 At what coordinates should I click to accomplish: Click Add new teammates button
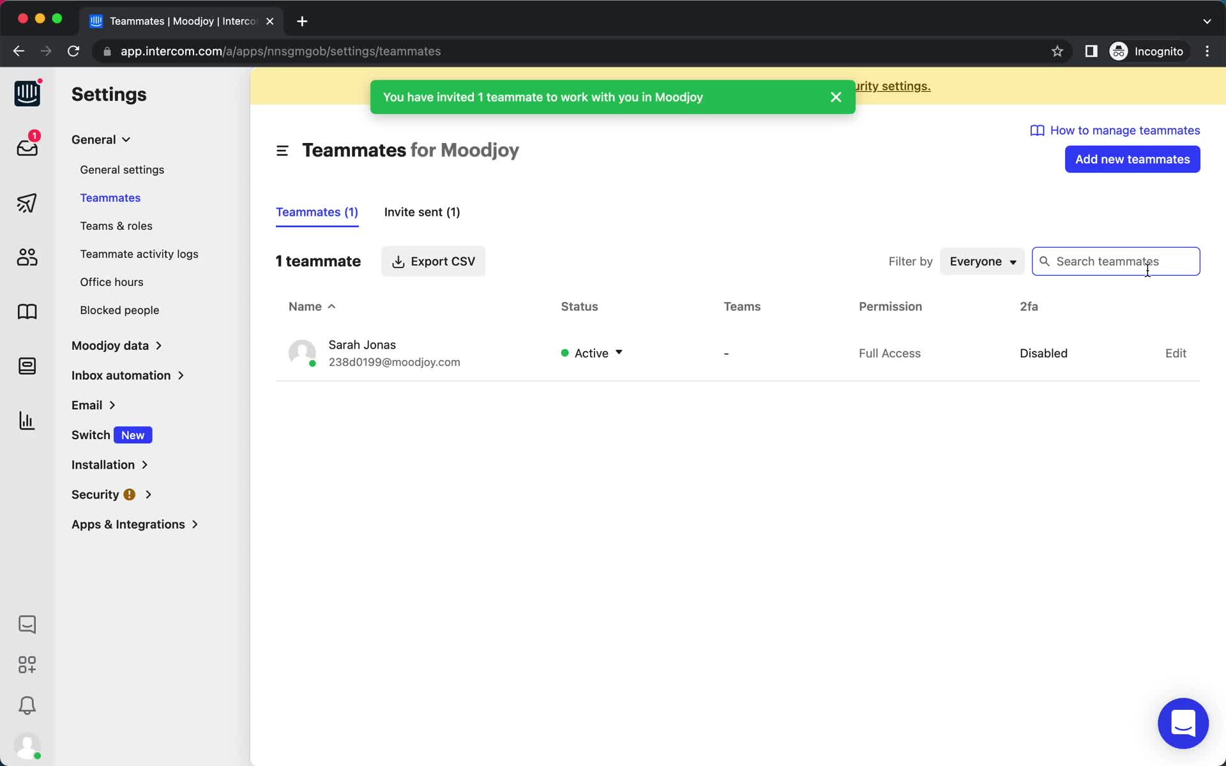point(1132,159)
